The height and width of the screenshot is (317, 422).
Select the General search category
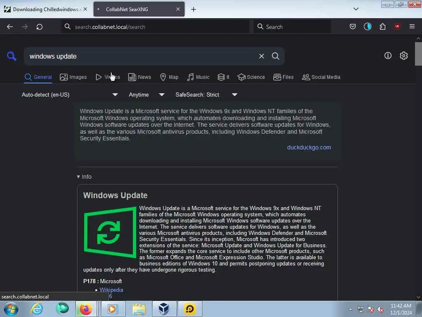click(38, 77)
